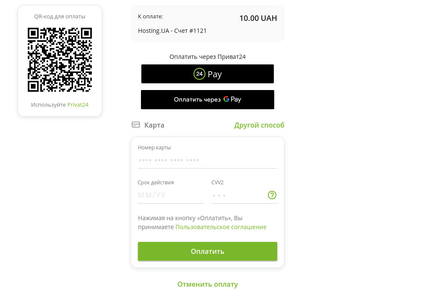Click the credit card icon beside Карта

(x=136, y=125)
